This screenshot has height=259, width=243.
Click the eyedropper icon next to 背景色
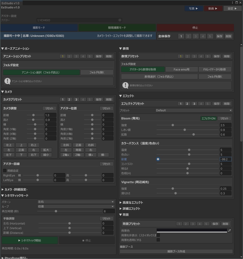tap(229, 230)
